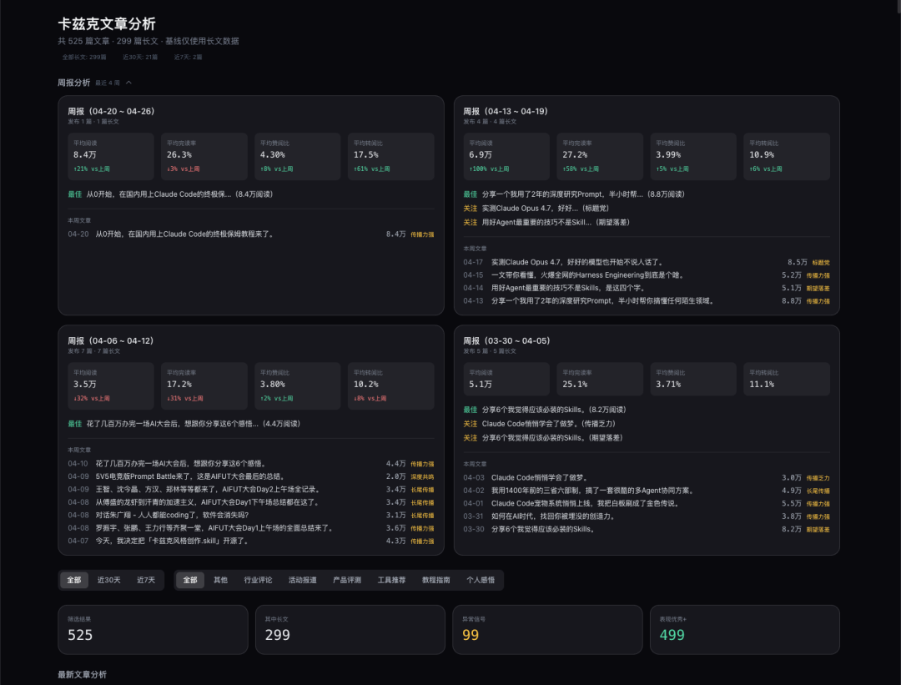Choose the 工具推荐 category filter
The image size is (901, 685).
(391, 580)
